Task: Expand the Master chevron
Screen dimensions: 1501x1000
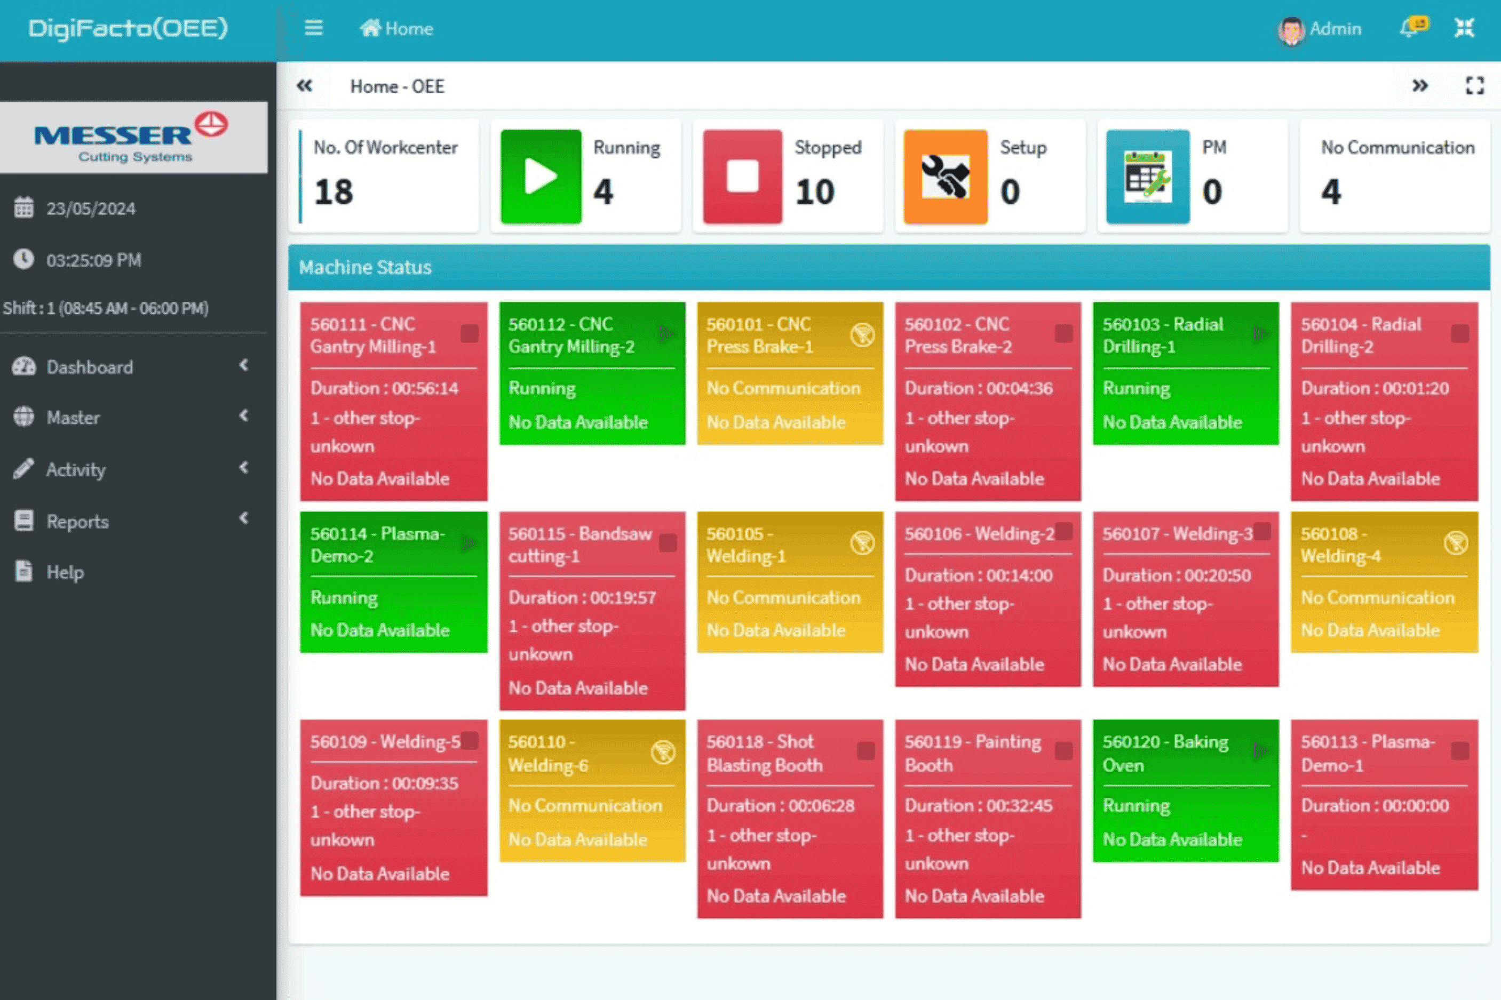Action: coord(244,416)
